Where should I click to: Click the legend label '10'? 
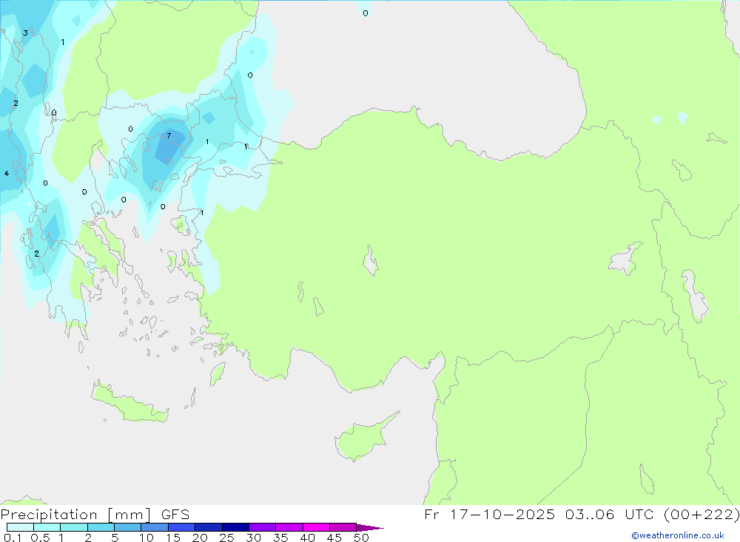click(147, 538)
